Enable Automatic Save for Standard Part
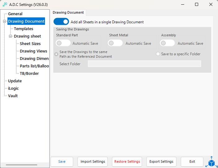 click(x=63, y=43)
